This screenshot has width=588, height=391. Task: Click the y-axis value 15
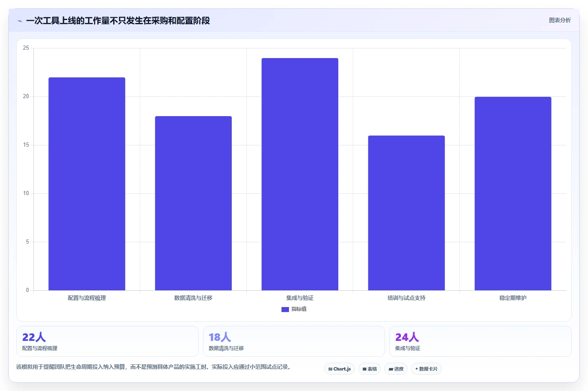click(26, 145)
